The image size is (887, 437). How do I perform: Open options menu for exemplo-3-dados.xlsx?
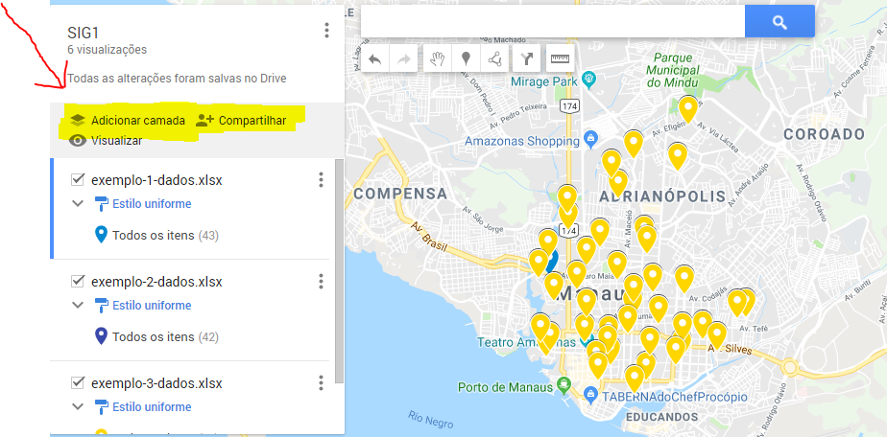[321, 382]
